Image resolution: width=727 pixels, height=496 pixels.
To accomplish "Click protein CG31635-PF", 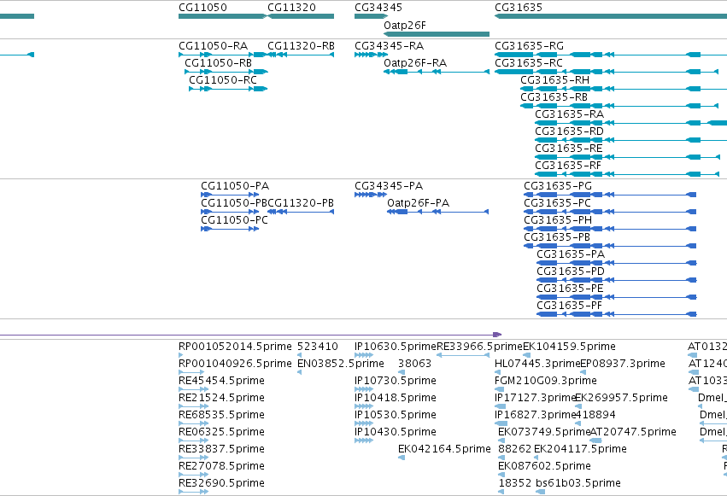I will (617, 315).
